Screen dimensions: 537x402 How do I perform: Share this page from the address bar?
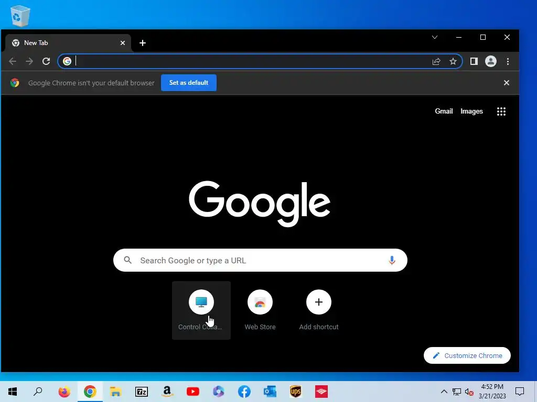click(436, 62)
